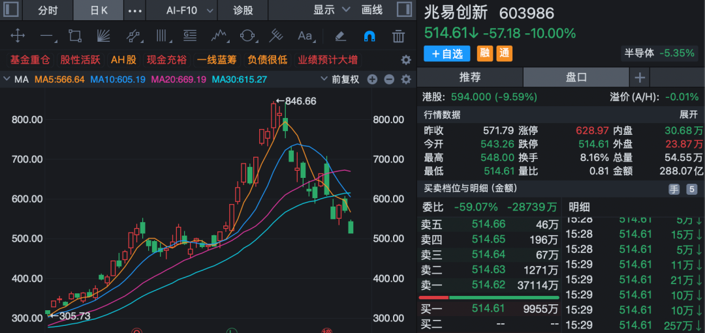Screen dimensions: 705x333
Task: Click the 现金充裕 tag
Action: (168, 60)
